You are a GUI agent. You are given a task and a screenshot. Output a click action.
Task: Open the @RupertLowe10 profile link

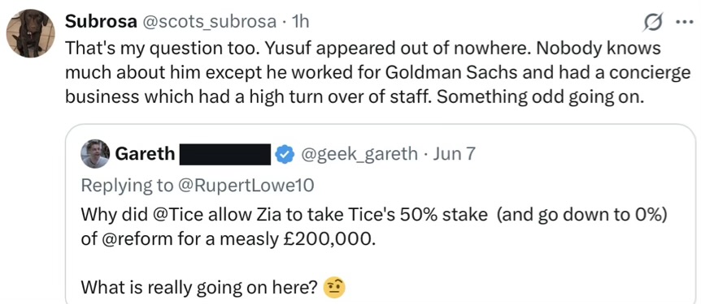coord(248,186)
